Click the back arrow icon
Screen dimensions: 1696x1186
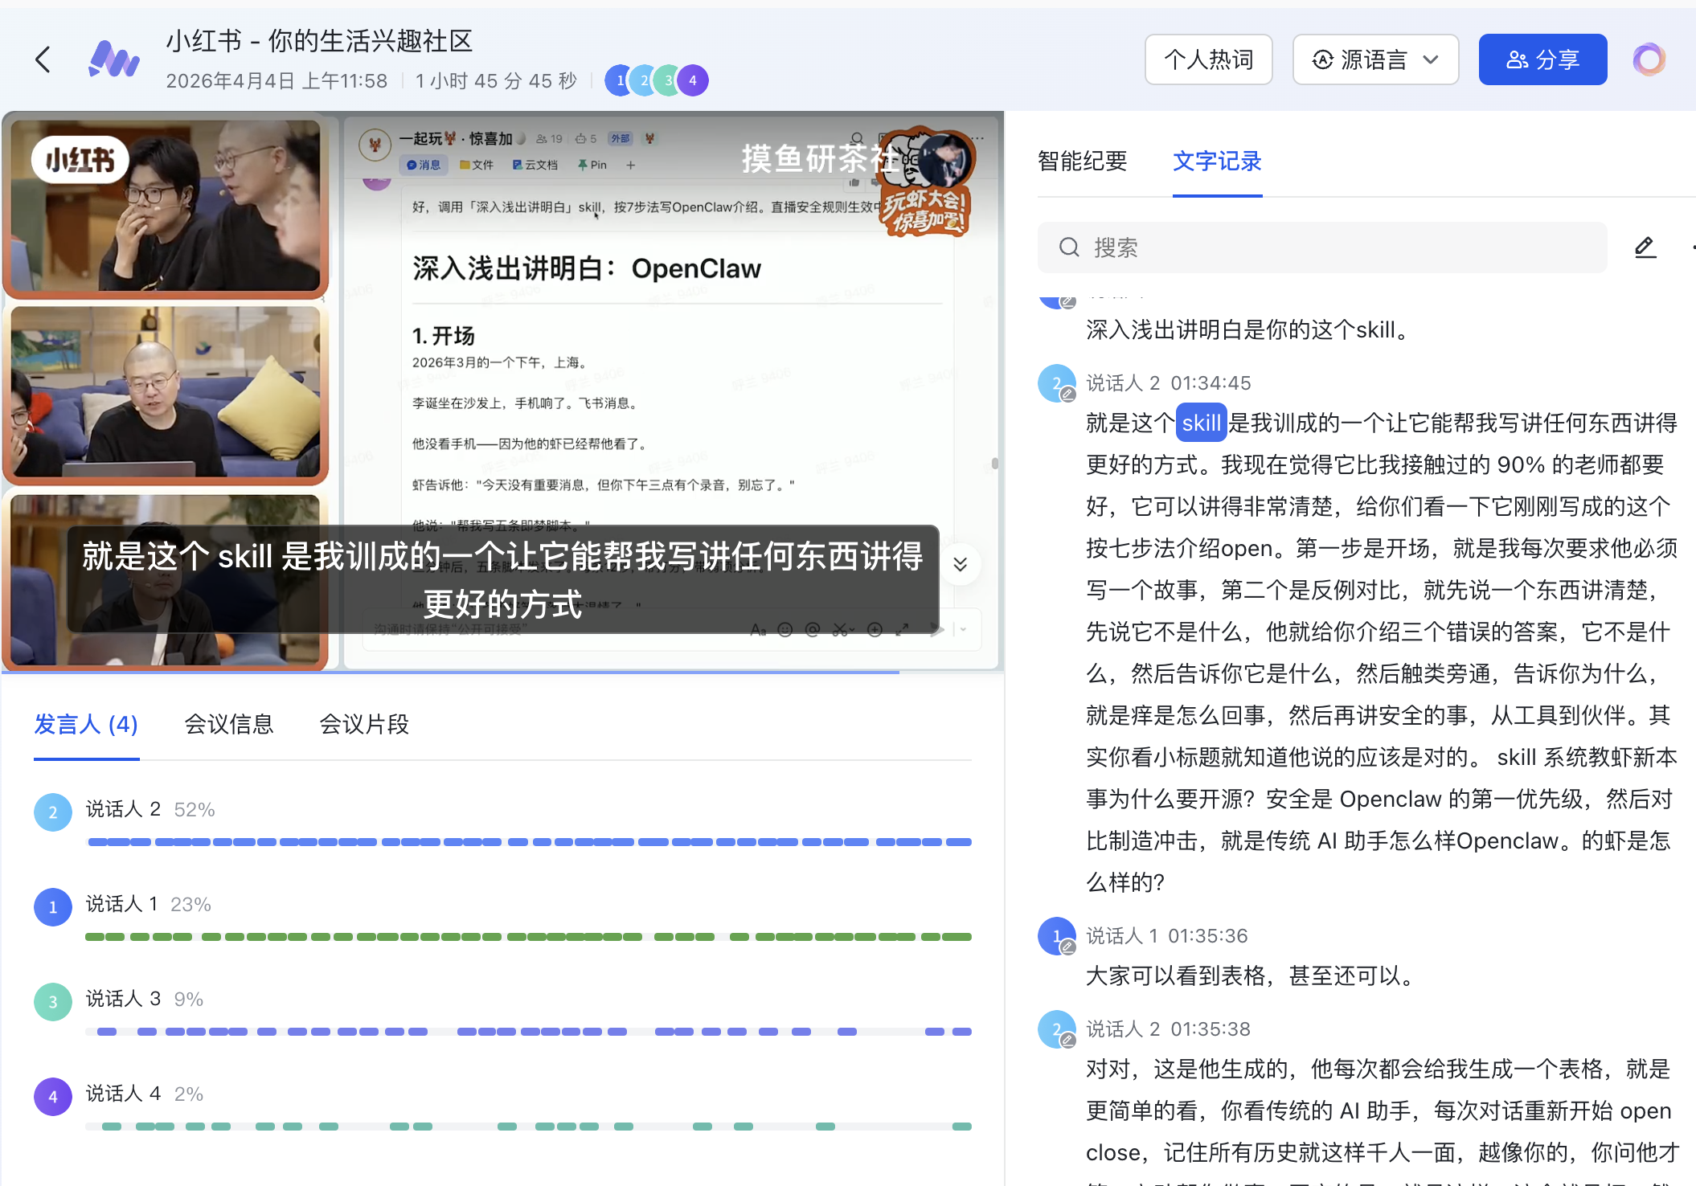pos(43,59)
